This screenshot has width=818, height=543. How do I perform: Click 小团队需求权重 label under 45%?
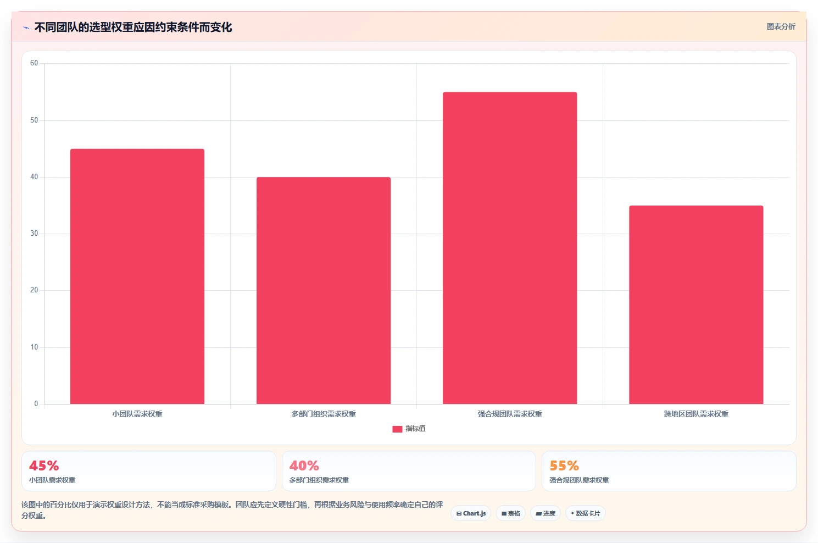pyautogui.click(x=52, y=480)
